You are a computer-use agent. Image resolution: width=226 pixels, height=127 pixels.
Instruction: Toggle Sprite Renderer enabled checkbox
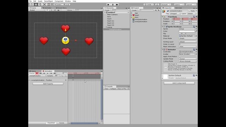click(x=167, y=27)
